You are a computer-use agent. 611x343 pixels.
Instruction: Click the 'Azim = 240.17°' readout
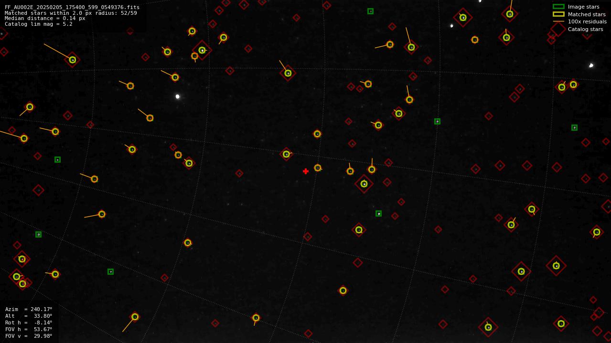click(x=29, y=309)
